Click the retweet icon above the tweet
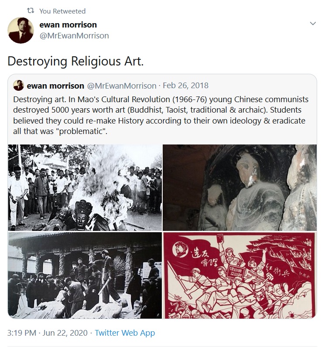This screenshot has width=325, height=347. [31, 10]
